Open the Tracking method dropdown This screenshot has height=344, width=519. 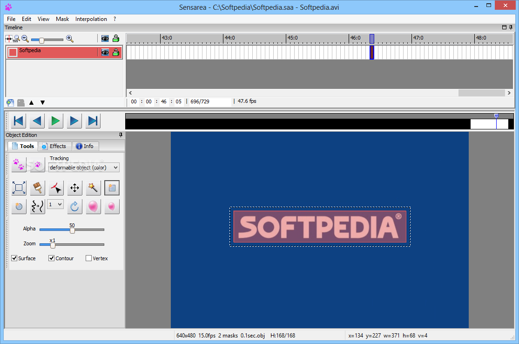coord(84,168)
